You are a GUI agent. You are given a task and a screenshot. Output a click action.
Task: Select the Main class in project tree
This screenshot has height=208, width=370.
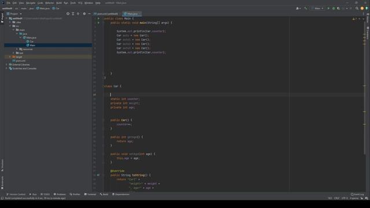click(x=31, y=45)
